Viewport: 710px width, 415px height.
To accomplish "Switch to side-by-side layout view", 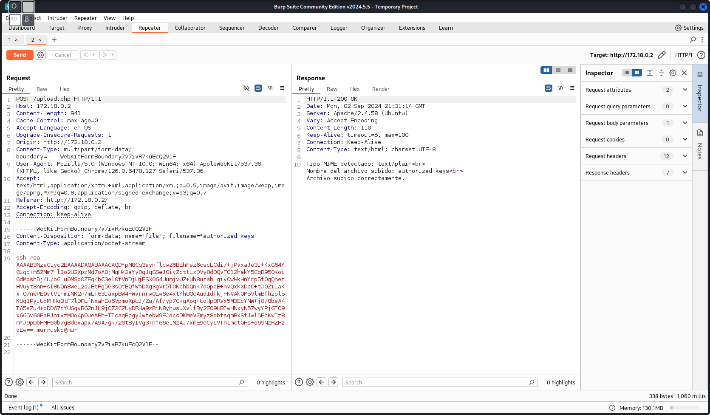I will 546,70.
